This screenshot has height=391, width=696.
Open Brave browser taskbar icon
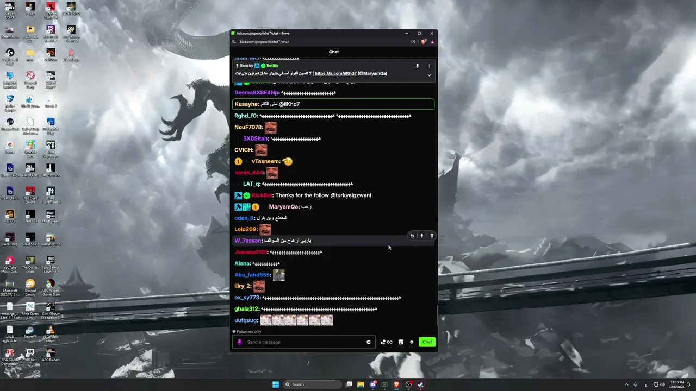pos(396,384)
